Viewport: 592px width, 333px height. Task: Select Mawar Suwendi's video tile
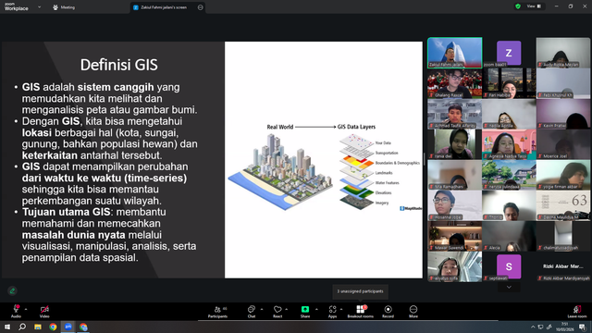tap(454, 236)
